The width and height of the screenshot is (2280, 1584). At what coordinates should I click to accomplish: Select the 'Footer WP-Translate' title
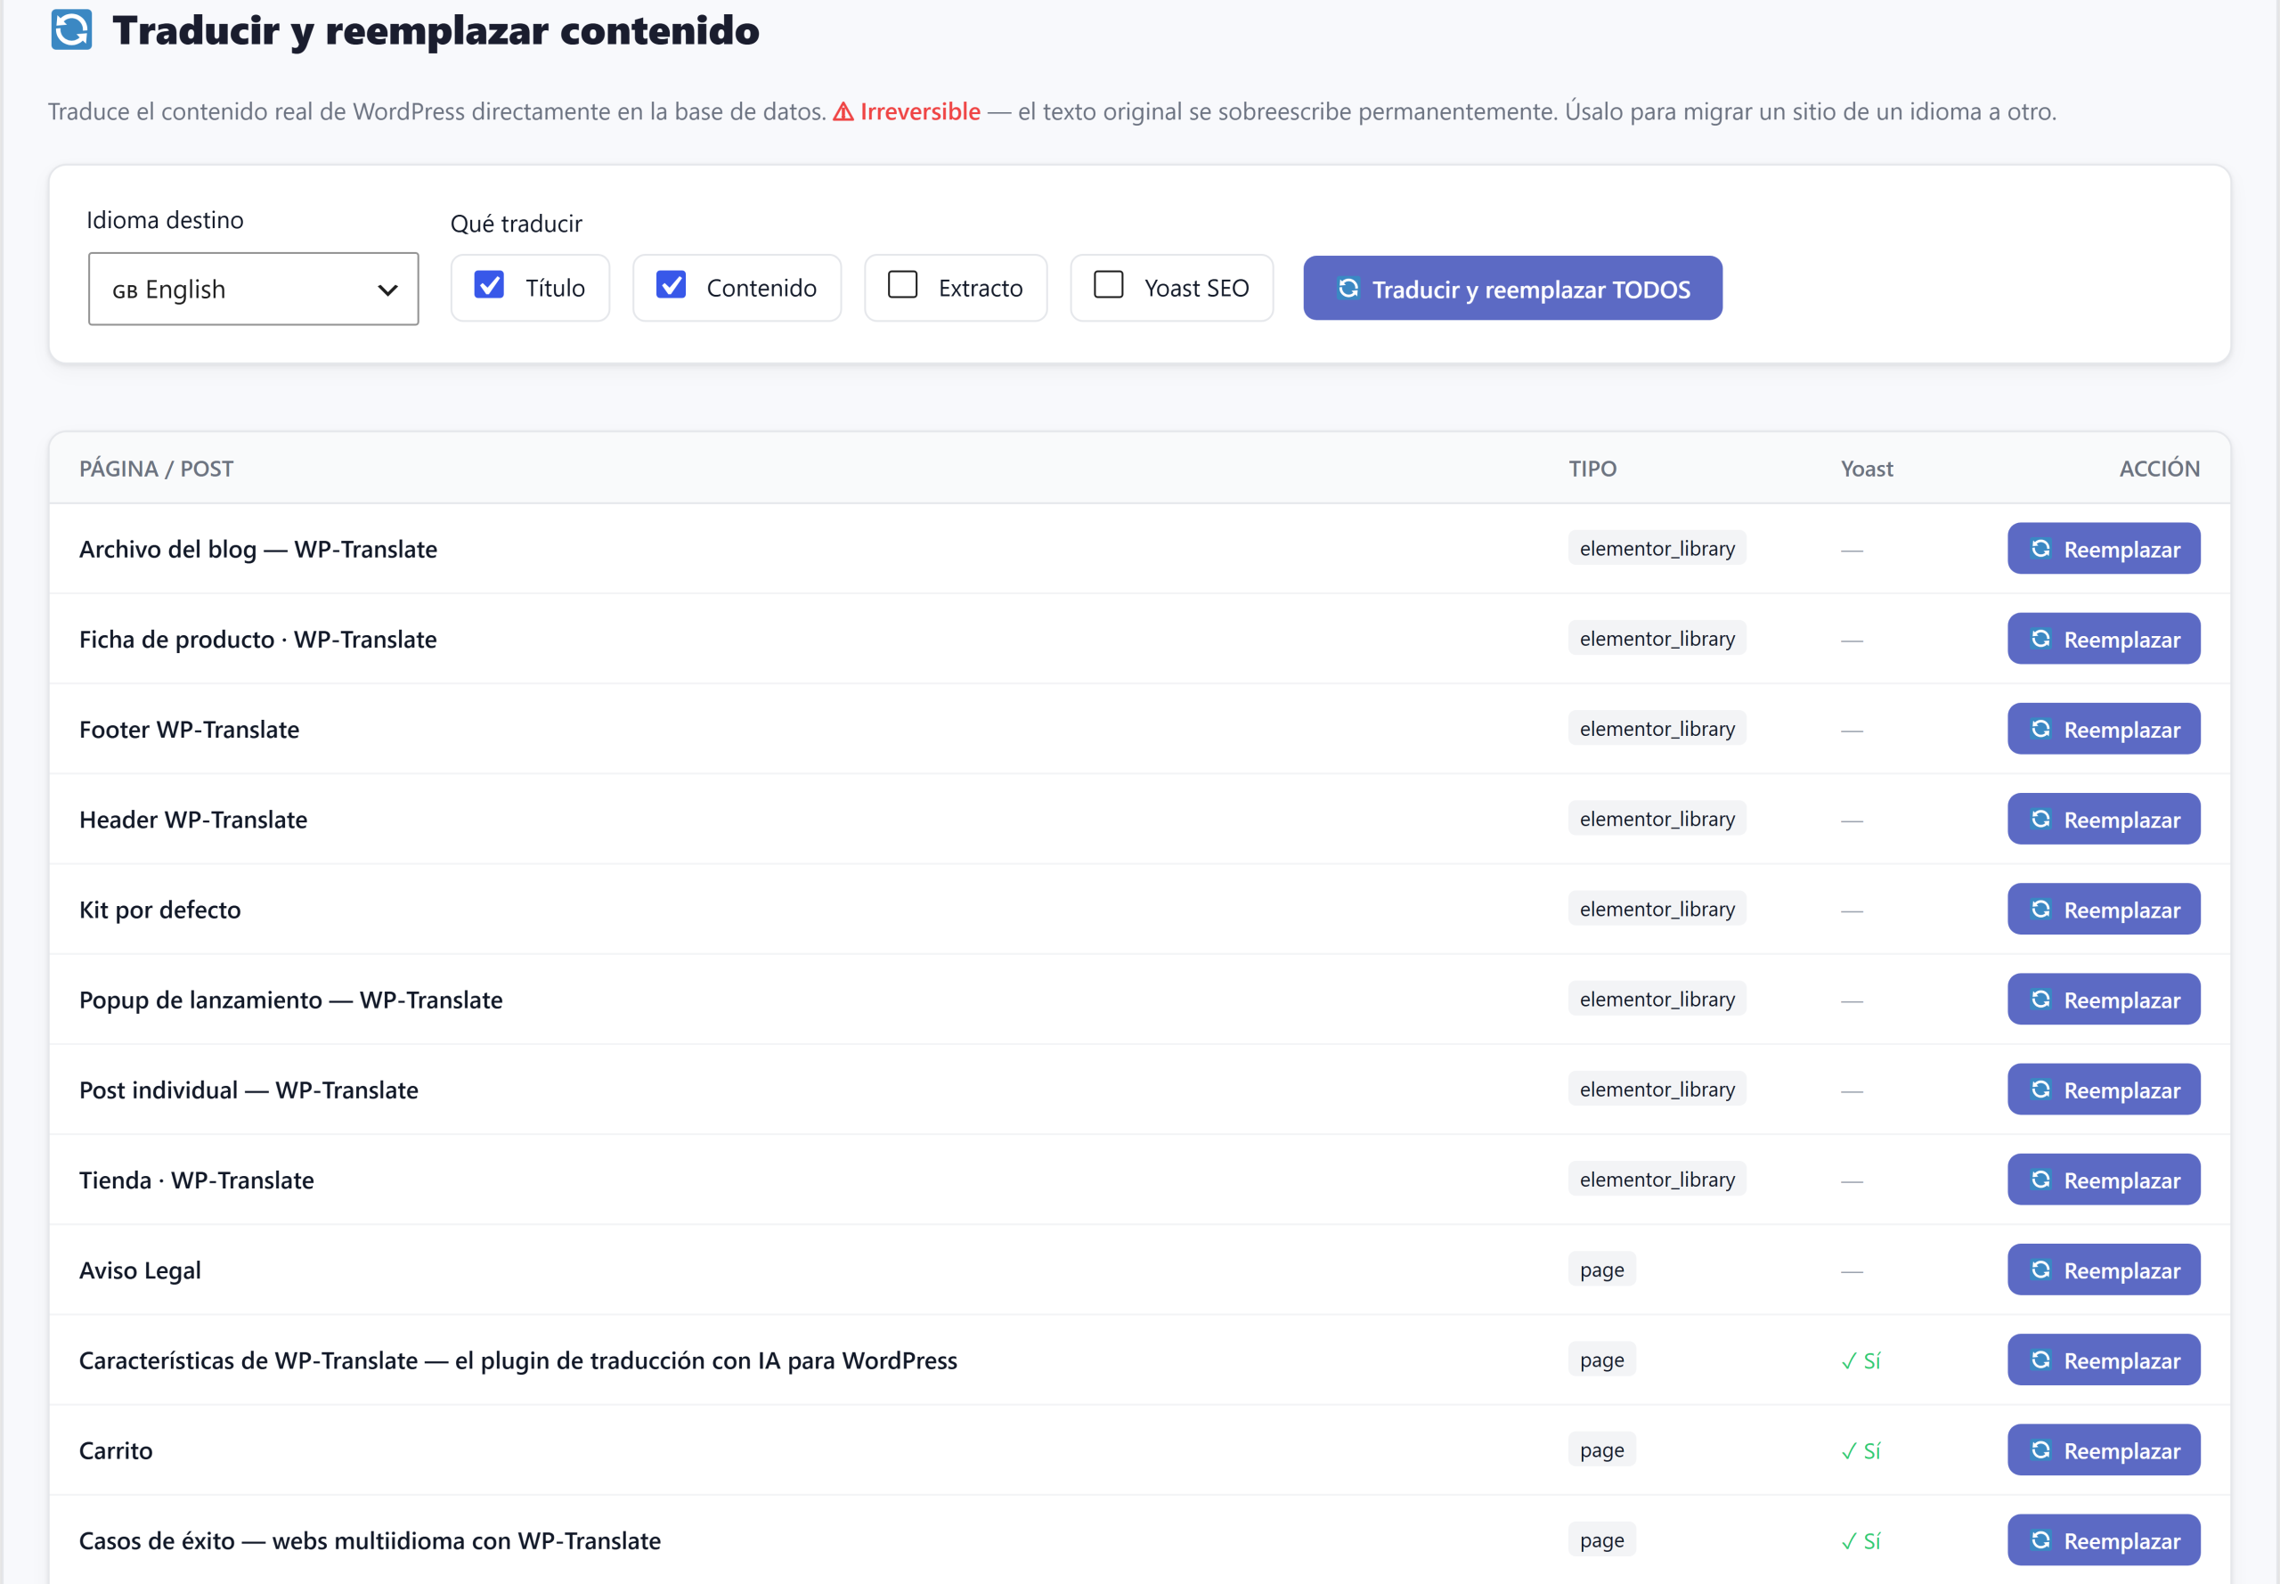click(x=190, y=730)
